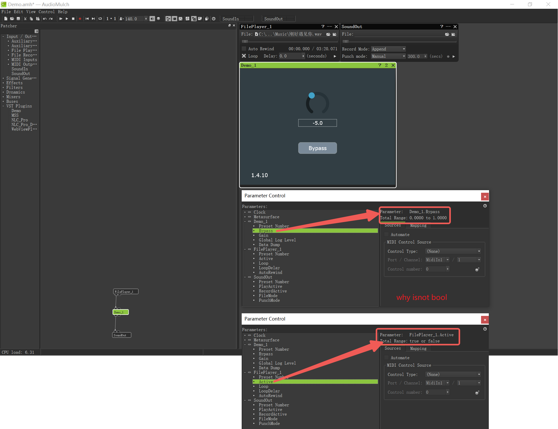
Task: Mute master output with speaker icon
Action: [152, 19]
